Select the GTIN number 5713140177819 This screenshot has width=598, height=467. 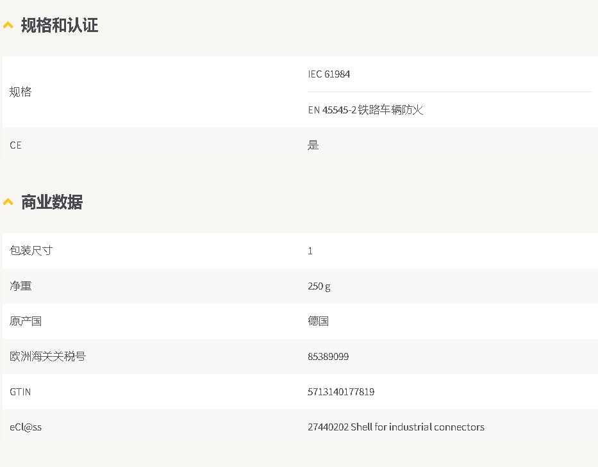click(x=341, y=392)
